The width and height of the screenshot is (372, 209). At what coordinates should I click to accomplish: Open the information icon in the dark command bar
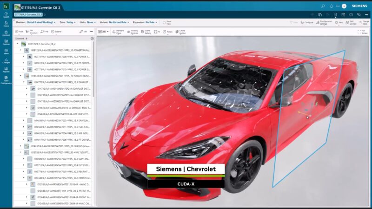pyautogui.click(x=351, y=15)
